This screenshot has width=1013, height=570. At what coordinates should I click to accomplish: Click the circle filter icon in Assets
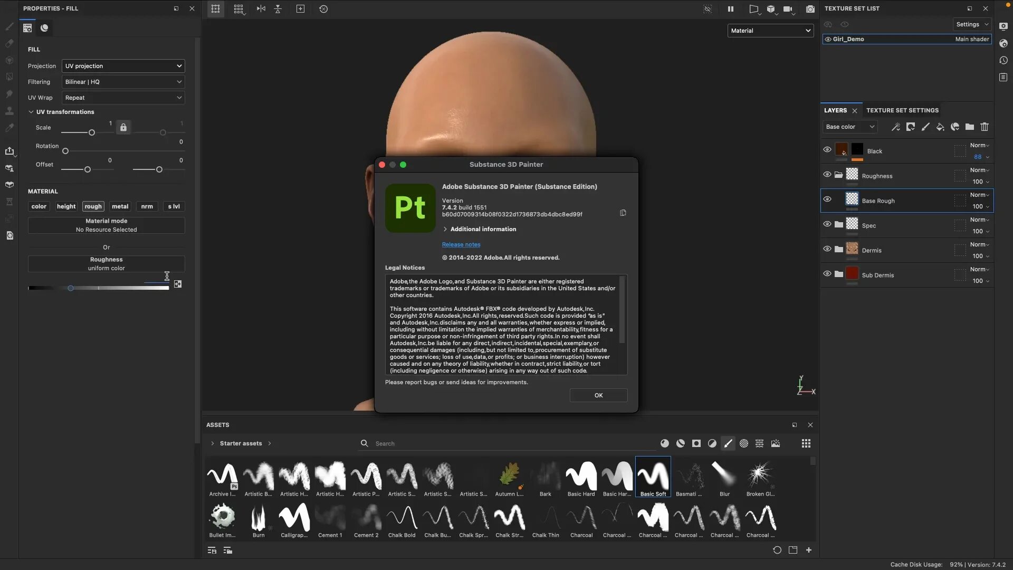click(665, 443)
